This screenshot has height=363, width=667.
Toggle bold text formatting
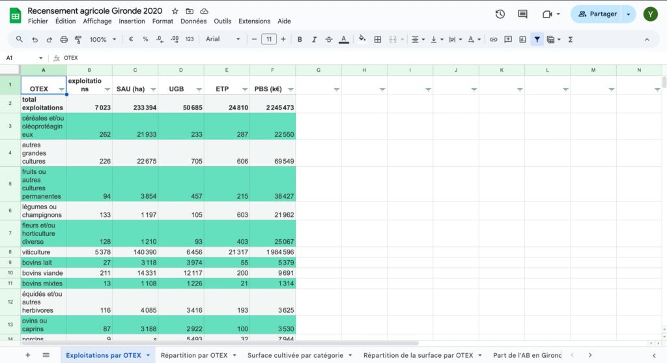point(300,39)
